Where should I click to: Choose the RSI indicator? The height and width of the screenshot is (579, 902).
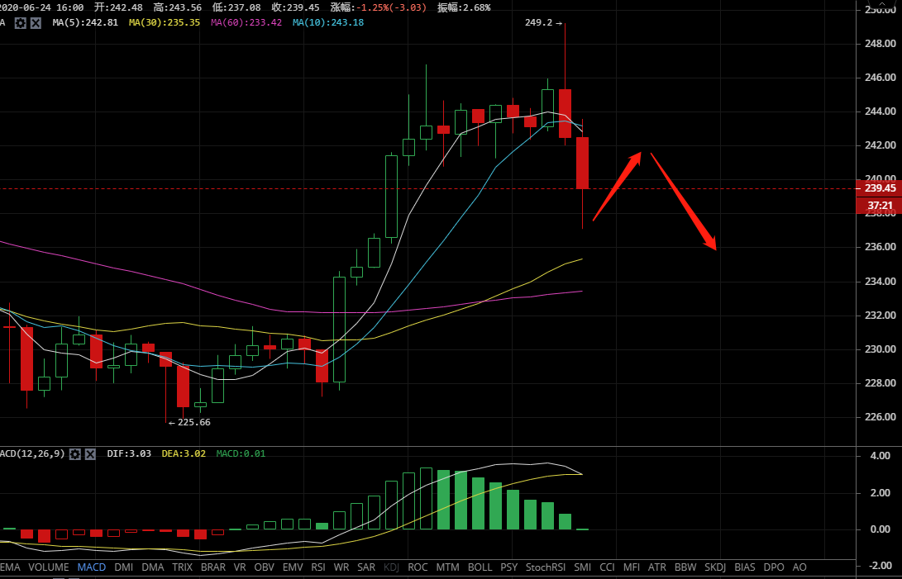point(318,567)
